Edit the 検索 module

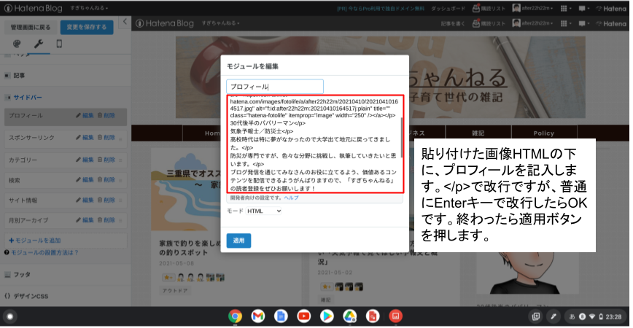[85, 180]
